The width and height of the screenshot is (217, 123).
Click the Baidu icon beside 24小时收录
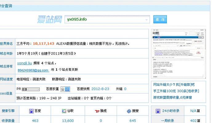click(x=158, y=111)
